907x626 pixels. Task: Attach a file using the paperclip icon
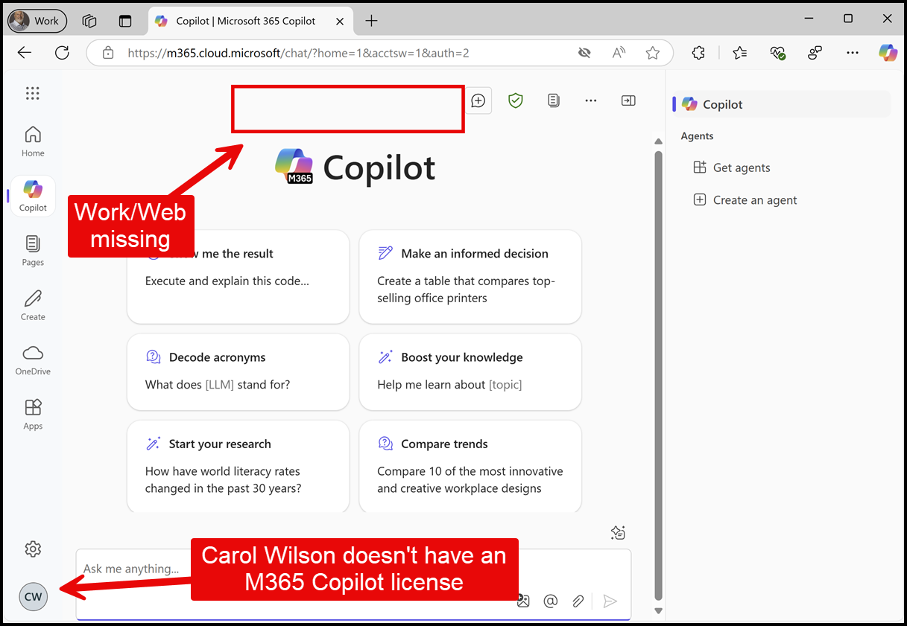click(578, 601)
